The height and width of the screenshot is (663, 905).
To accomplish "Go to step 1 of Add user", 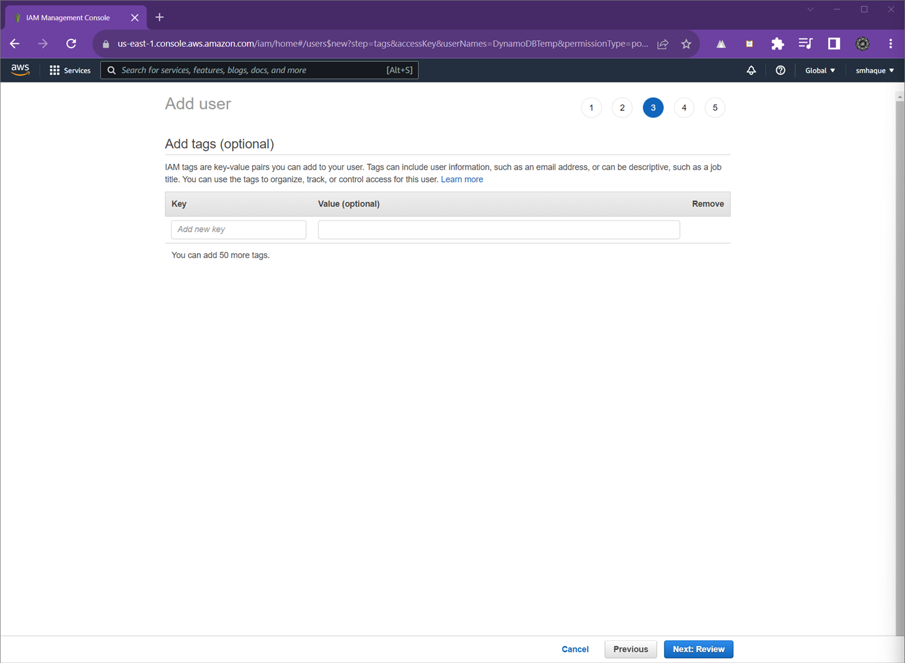I will click(591, 108).
